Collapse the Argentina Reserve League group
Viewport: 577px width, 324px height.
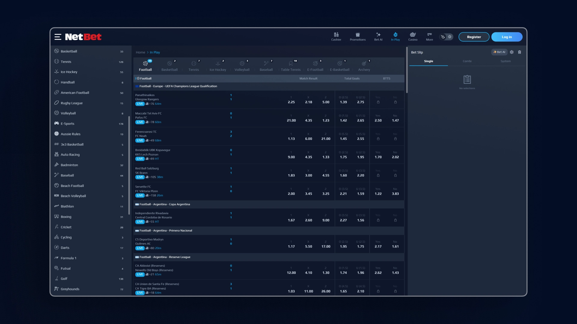(x=269, y=257)
